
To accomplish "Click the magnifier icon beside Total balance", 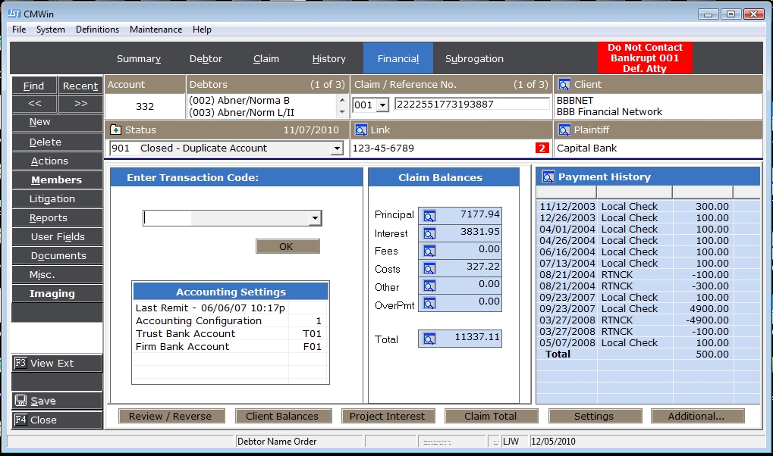I will click(429, 339).
